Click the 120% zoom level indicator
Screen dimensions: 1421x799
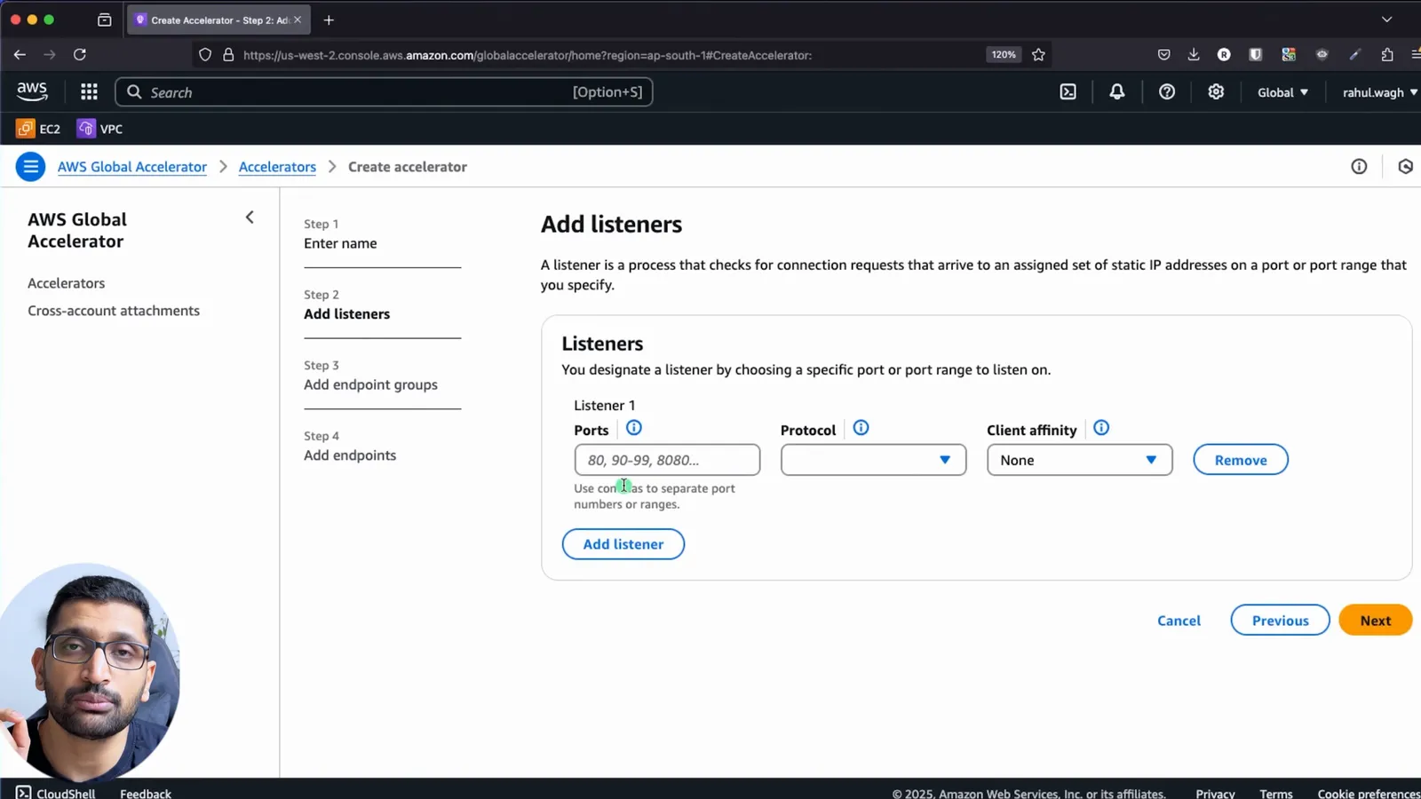1004,54
